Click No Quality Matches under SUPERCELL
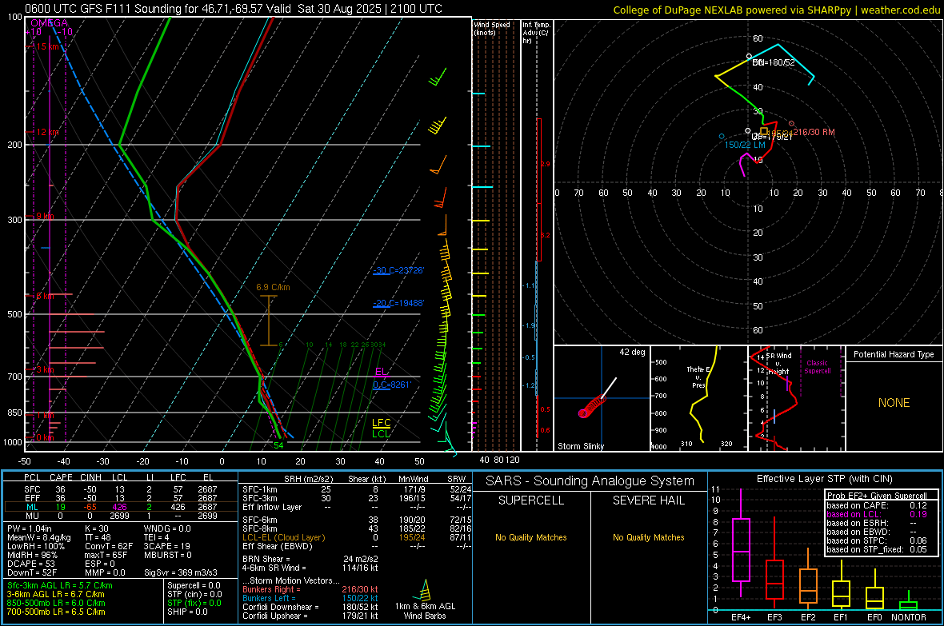 click(x=531, y=537)
